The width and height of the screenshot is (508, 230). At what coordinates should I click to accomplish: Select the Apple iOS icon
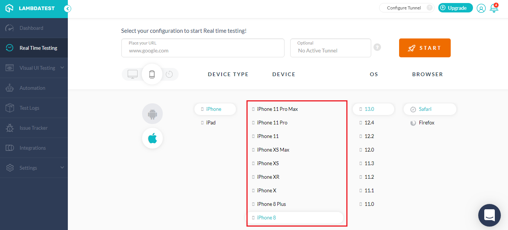[152, 138]
